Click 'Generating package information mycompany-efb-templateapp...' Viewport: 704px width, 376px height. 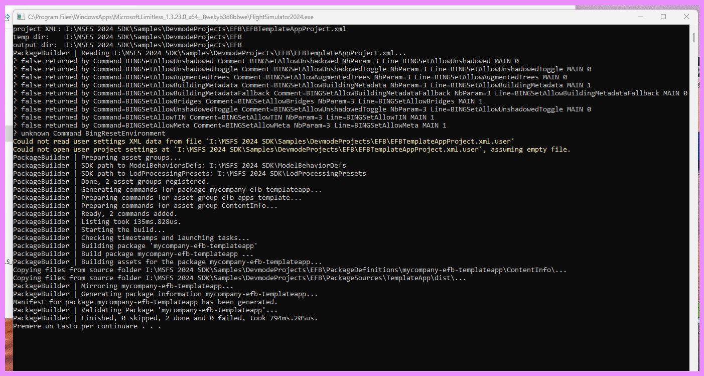pyautogui.click(x=200, y=294)
